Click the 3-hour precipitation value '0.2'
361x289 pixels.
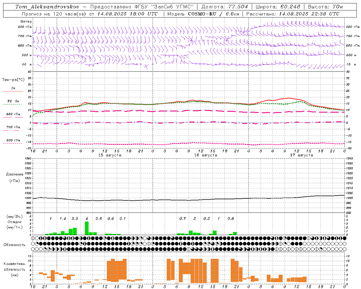pos(207,219)
